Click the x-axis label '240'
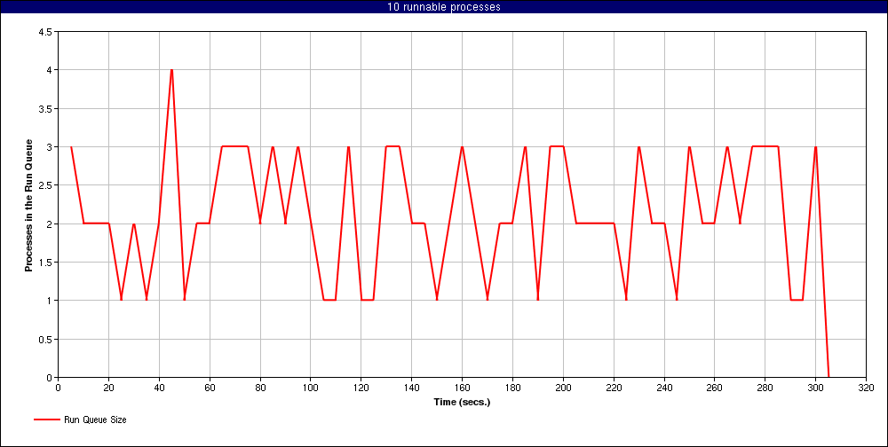 coord(663,388)
